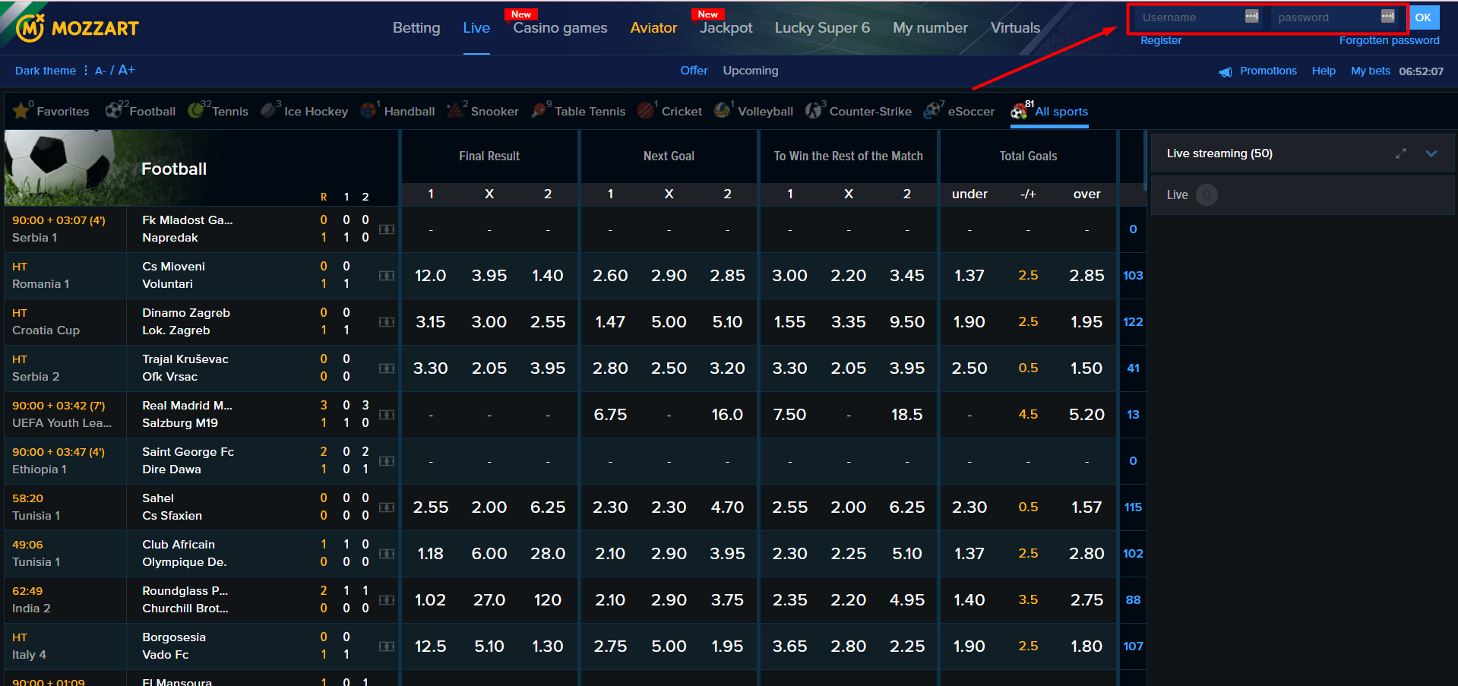Select Volleyball filter icon
The width and height of the screenshot is (1458, 686).
pos(723,111)
